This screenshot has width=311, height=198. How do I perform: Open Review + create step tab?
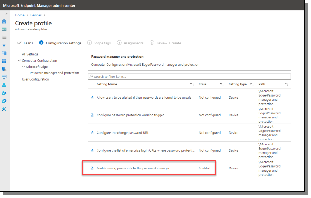click(x=165, y=43)
